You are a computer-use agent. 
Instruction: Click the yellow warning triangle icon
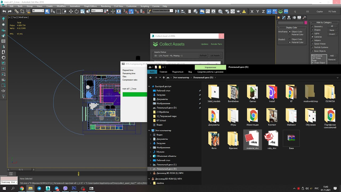[244, 11]
